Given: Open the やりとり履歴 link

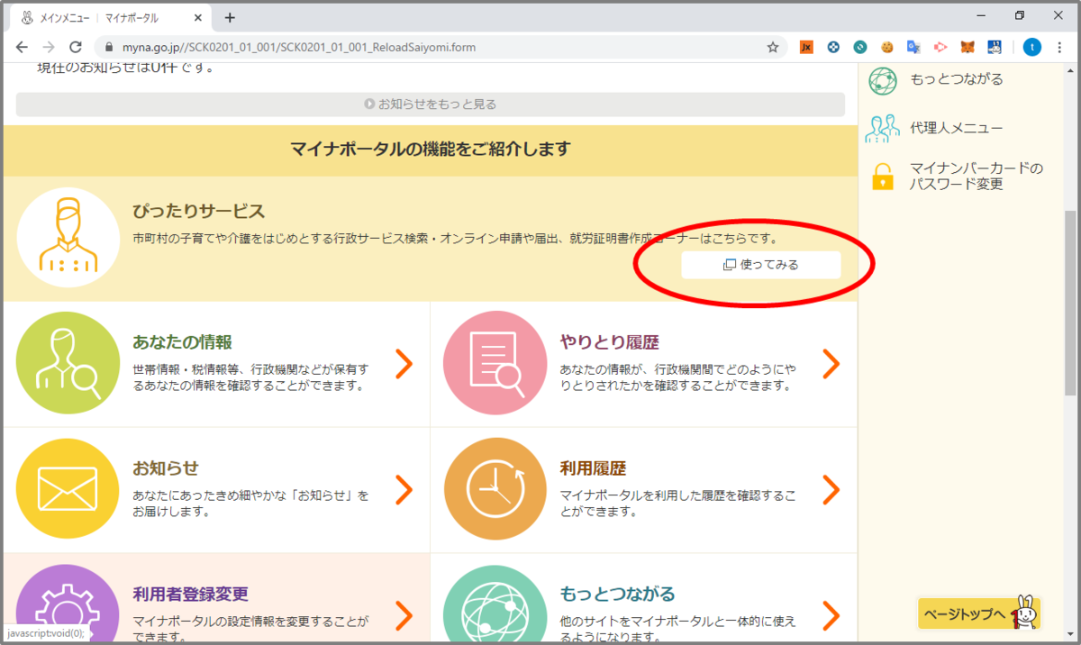Looking at the screenshot, I should [x=610, y=342].
